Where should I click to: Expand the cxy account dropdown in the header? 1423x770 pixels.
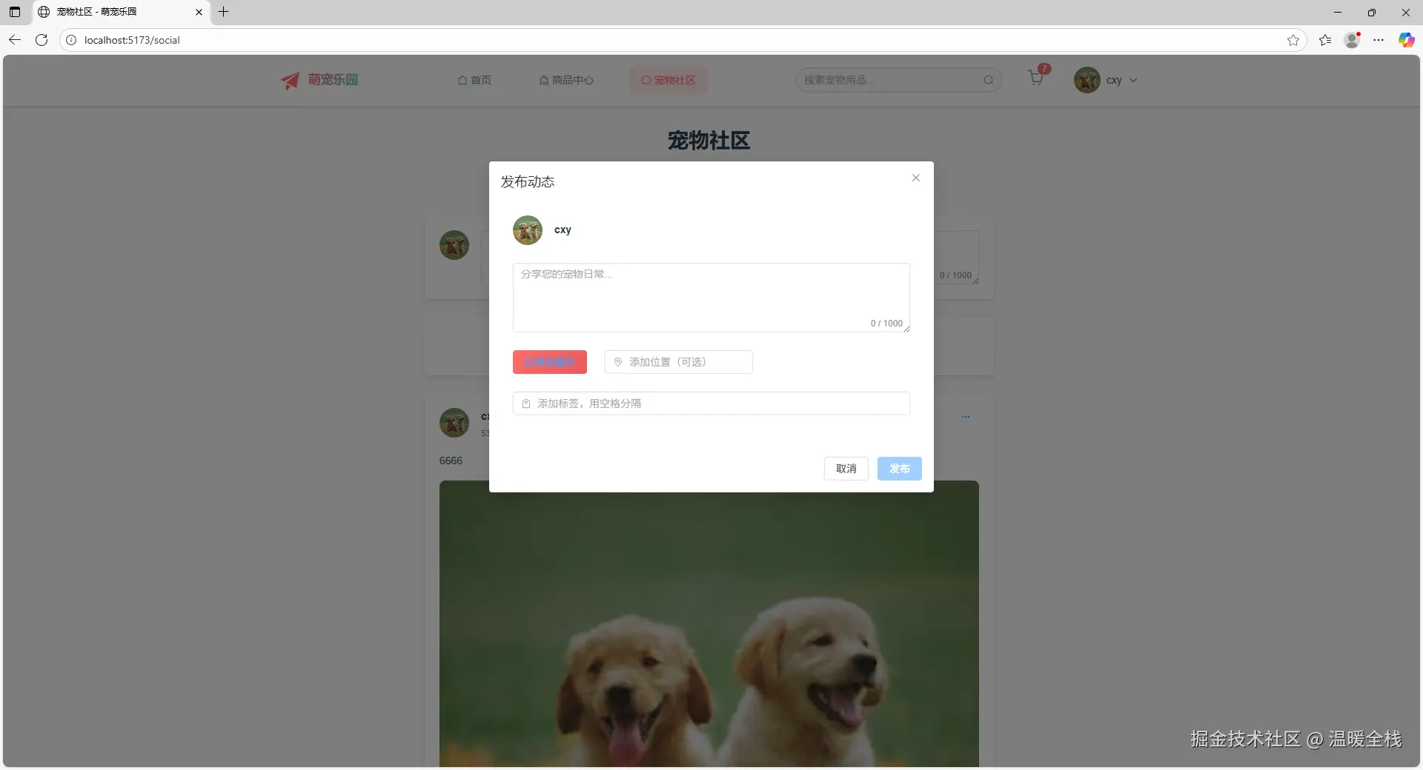click(1133, 80)
